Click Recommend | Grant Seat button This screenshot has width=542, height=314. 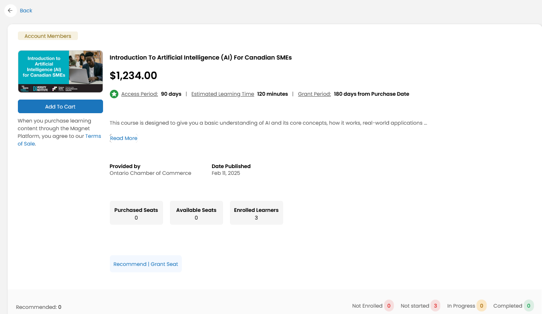click(146, 264)
